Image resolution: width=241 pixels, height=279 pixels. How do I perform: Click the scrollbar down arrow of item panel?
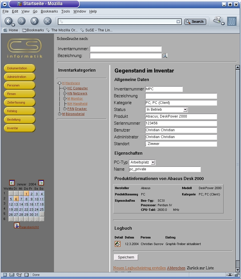click(x=238, y=270)
